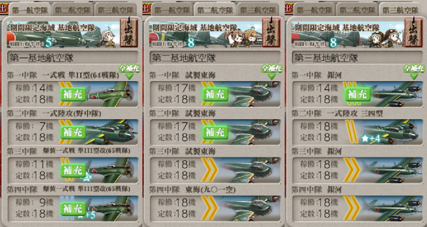Click the 出撃 wooden sign in second air base panel
This screenshot has width=427, height=227.
[x=271, y=33]
